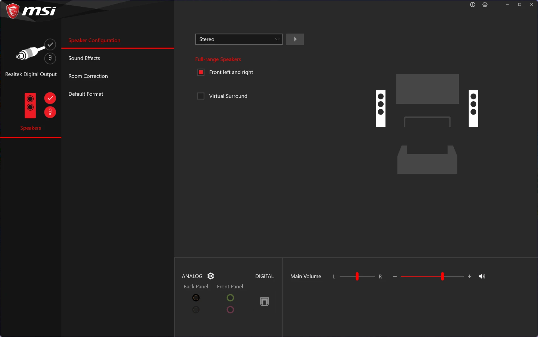Screen dimensions: 538x337
Task: Decrease main volume with the minus button
Action: pyautogui.click(x=395, y=277)
